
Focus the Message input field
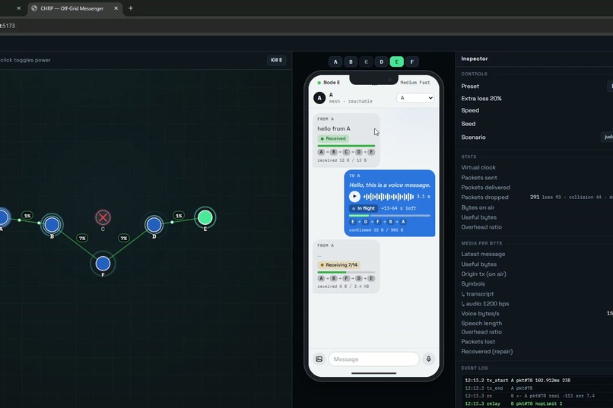point(373,359)
